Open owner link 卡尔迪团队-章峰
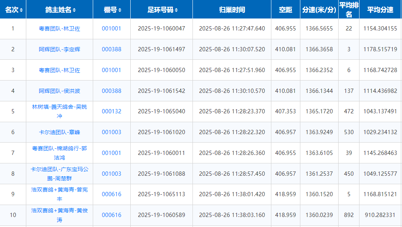This screenshot has width=402, height=227. (x=60, y=132)
